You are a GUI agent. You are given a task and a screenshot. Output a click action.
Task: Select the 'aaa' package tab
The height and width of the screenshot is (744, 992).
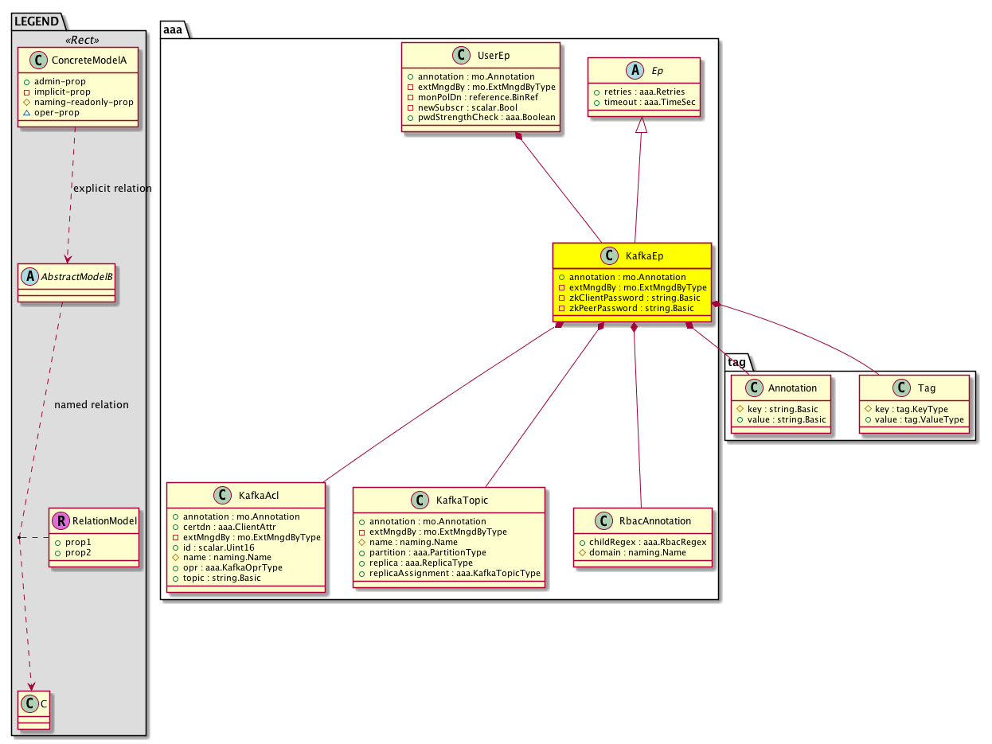tap(174, 29)
